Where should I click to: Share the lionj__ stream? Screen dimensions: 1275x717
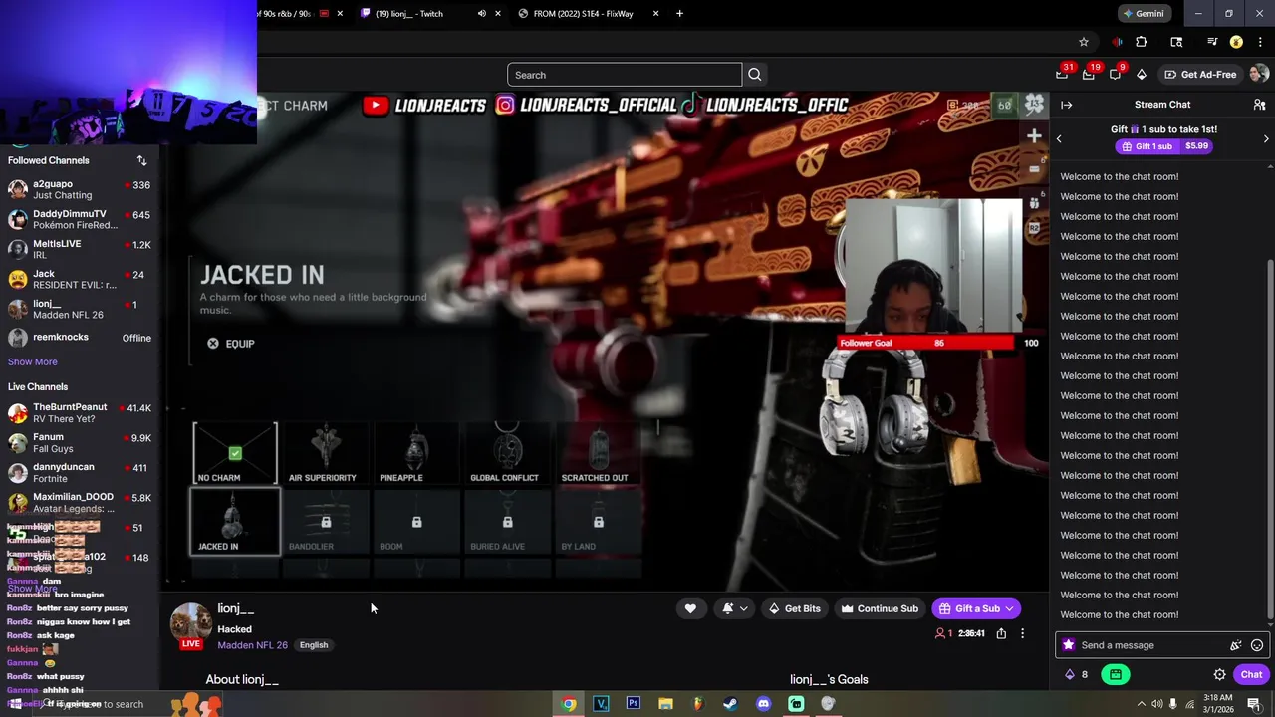[1001, 633]
